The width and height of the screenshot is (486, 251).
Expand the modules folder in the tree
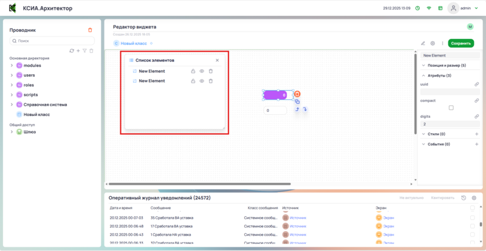click(12, 65)
